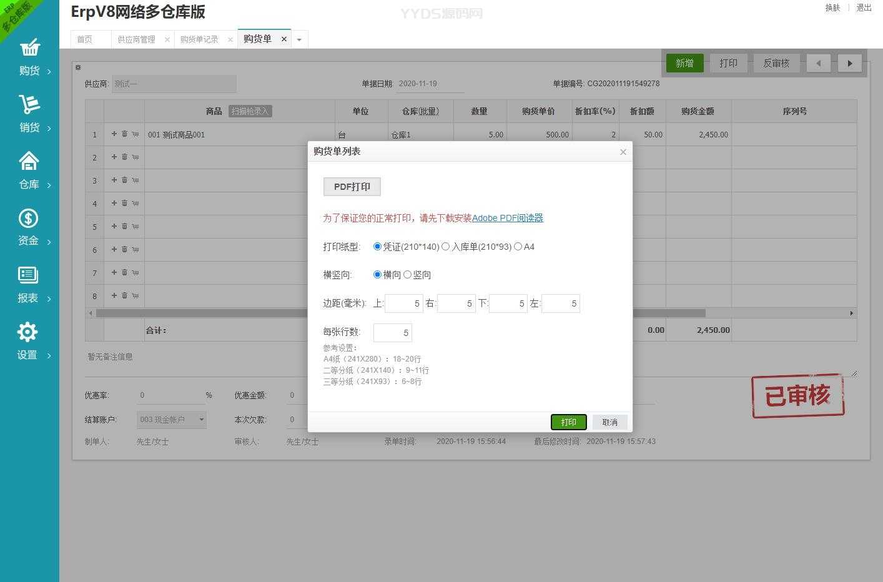The image size is (883, 582).
Task: Click the next record arrow button
Action: point(849,63)
